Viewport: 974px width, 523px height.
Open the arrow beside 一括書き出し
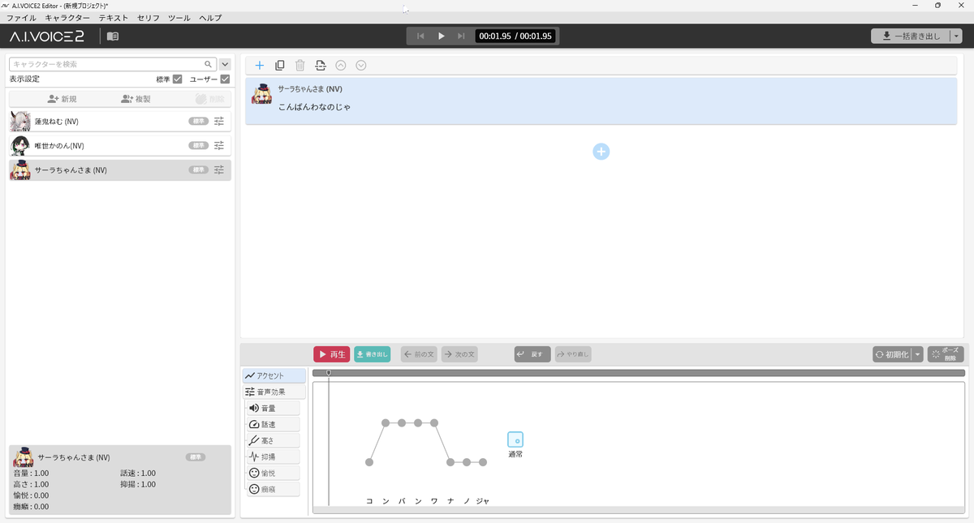pyautogui.click(x=957, y=36)
